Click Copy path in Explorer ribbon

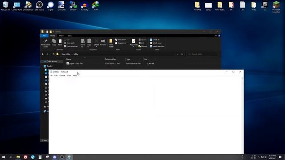pos(69,43)
